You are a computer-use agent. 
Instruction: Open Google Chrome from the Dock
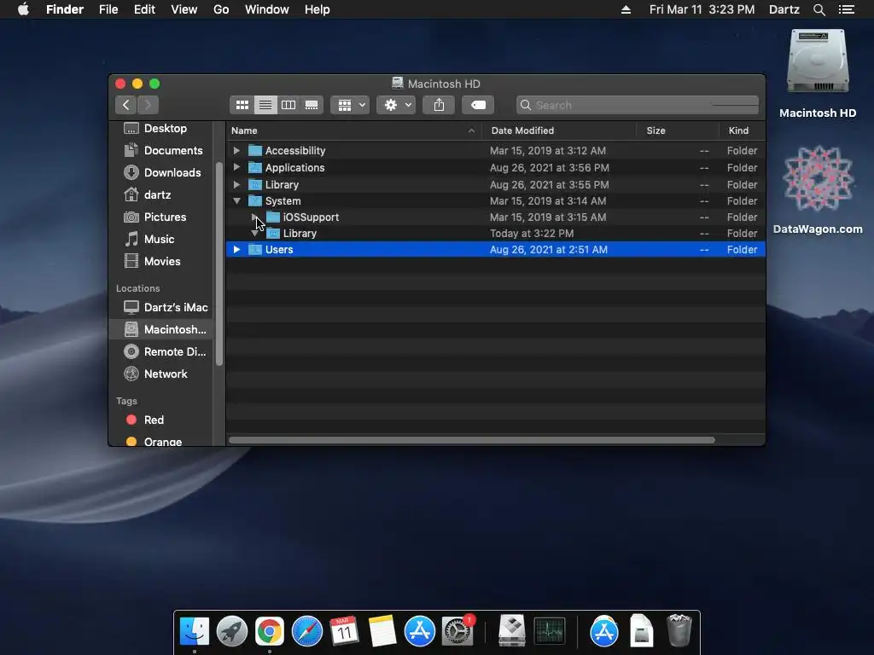tap(269, 632)
